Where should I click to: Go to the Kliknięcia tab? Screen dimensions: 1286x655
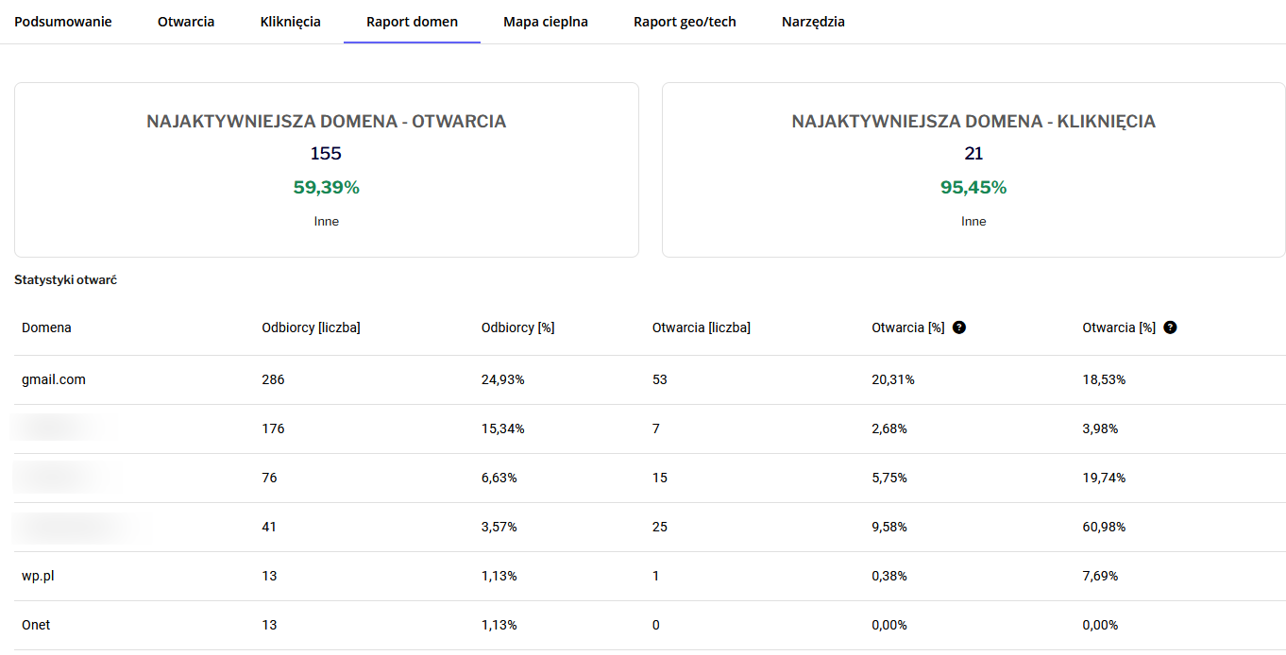click(290, 22)
